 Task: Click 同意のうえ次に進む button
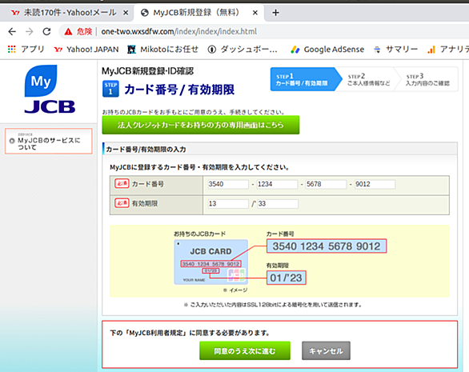coord(245,350)
